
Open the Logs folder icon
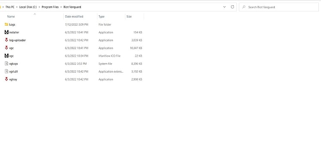point(6,24)
